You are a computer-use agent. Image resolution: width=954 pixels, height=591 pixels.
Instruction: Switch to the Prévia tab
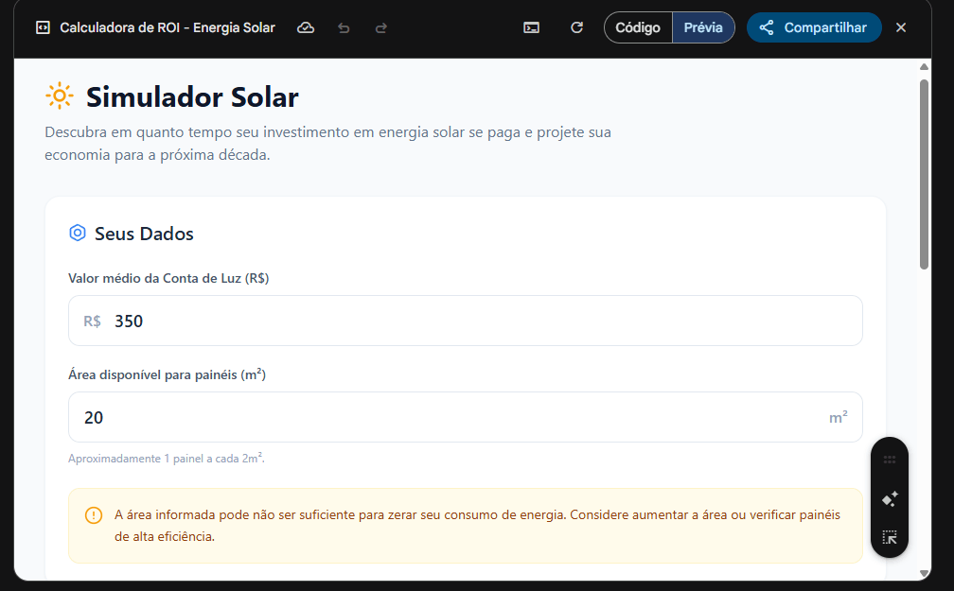click(x=703, y=27)
